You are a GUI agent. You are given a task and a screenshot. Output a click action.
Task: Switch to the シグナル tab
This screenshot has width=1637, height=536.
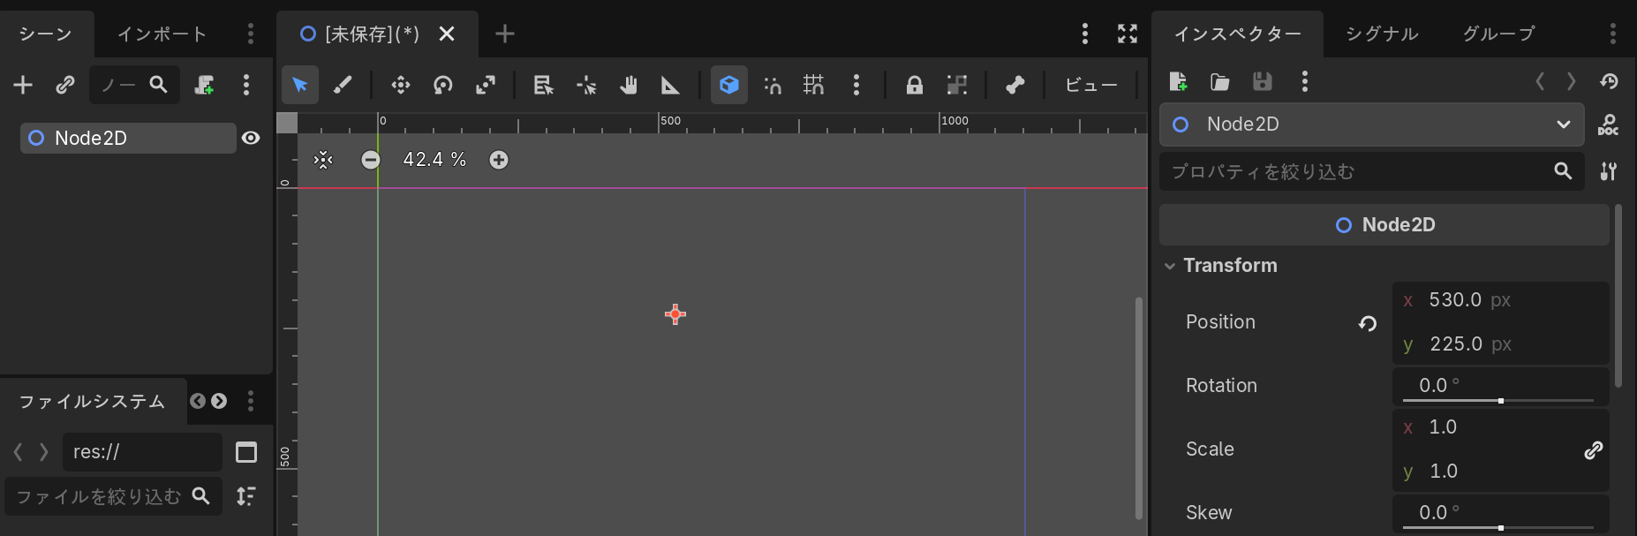coord(1383,34)
